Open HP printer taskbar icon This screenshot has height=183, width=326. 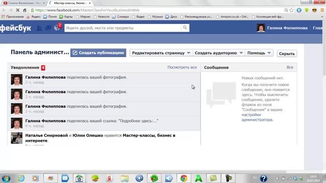point(79,178)
